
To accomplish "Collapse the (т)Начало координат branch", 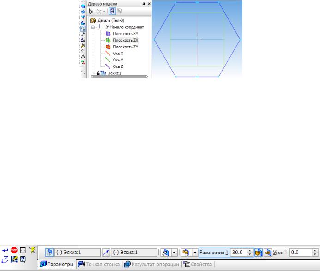I will (x=93, y=27).
